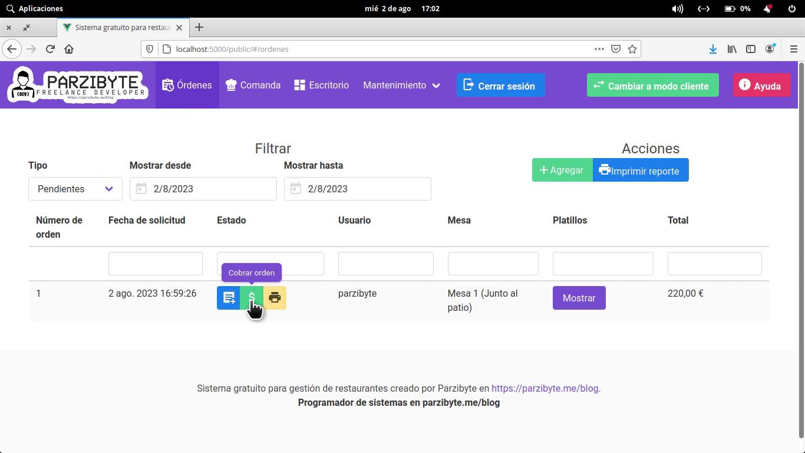The image size is (805, 453).
Task: Click Cambiar a modo cliente button
Action: (x=652, y=86)
